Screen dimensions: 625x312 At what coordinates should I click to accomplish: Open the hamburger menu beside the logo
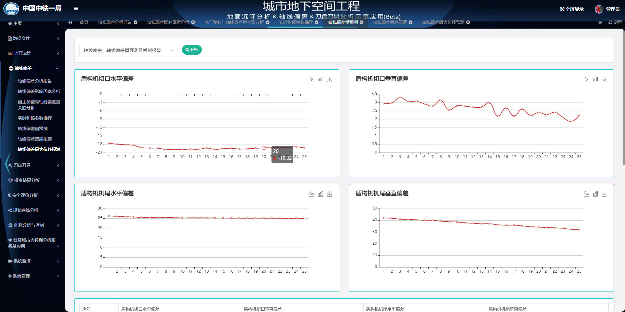click(76, 8)
